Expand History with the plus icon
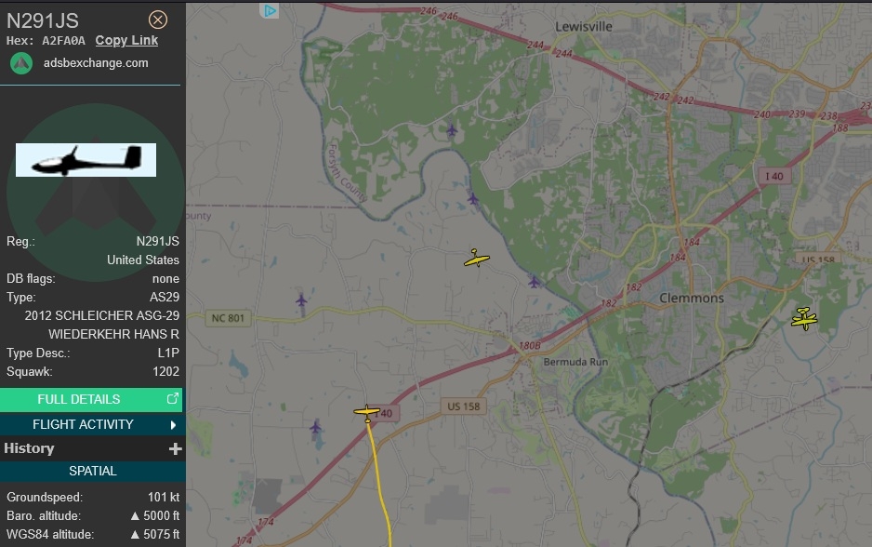 [x=175, y=449]
